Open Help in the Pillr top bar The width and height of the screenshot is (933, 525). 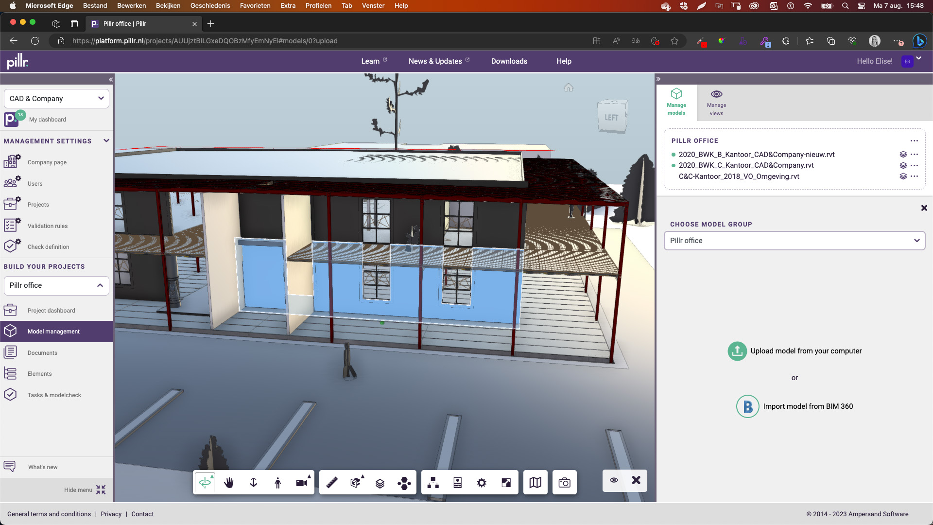tap(564, 61)
